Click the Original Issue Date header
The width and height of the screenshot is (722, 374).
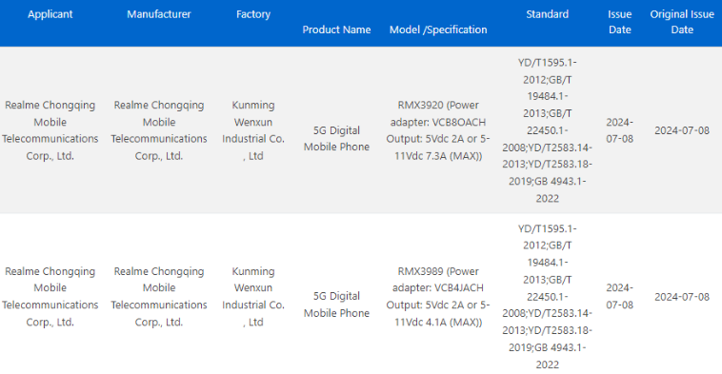(x=682, y=22)
